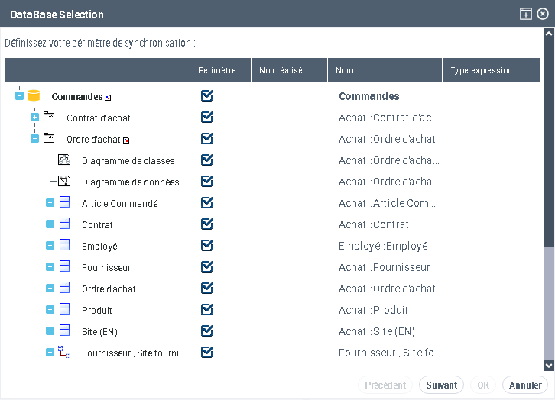The width and height of the screenshot is (555, 400).
Task: Uncheck the Périmètre checkbox for Commandes
Action: tap(206, 96)
